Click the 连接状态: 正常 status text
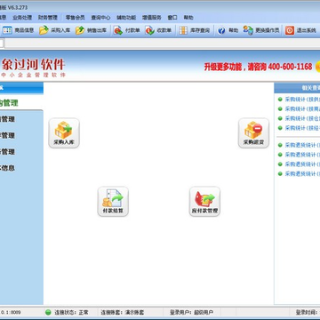Screen dimensions: 320x320 click(x=71, y=312)
